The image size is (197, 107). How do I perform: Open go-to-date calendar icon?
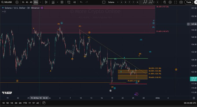44,103
